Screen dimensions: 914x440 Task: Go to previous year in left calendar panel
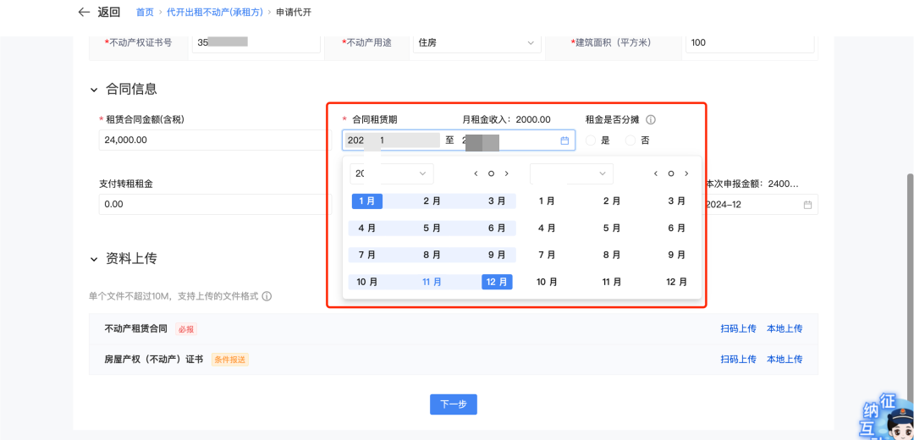476,173
